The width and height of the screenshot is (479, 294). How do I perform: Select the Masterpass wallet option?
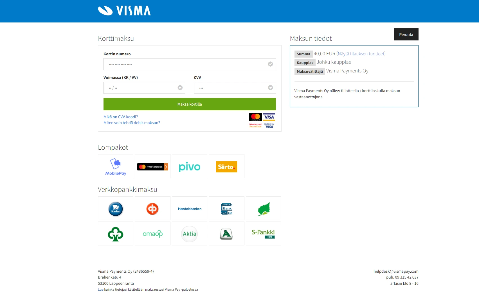tap(152, 166)
